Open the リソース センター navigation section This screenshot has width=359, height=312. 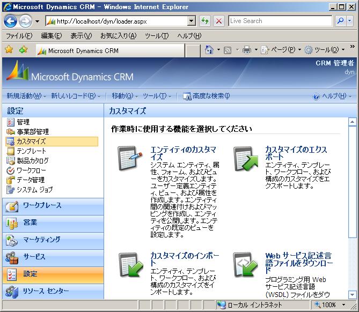point(53,292)
